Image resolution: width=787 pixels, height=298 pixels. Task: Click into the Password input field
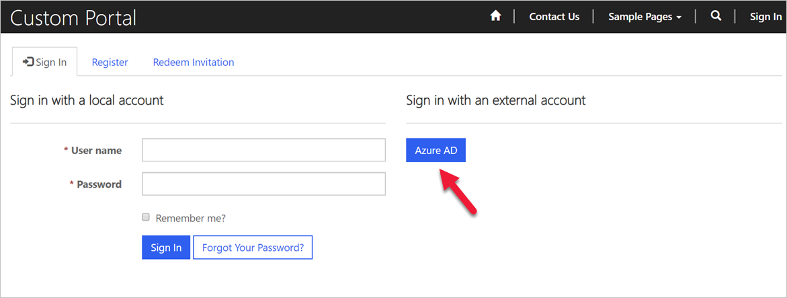click(263, 184)
